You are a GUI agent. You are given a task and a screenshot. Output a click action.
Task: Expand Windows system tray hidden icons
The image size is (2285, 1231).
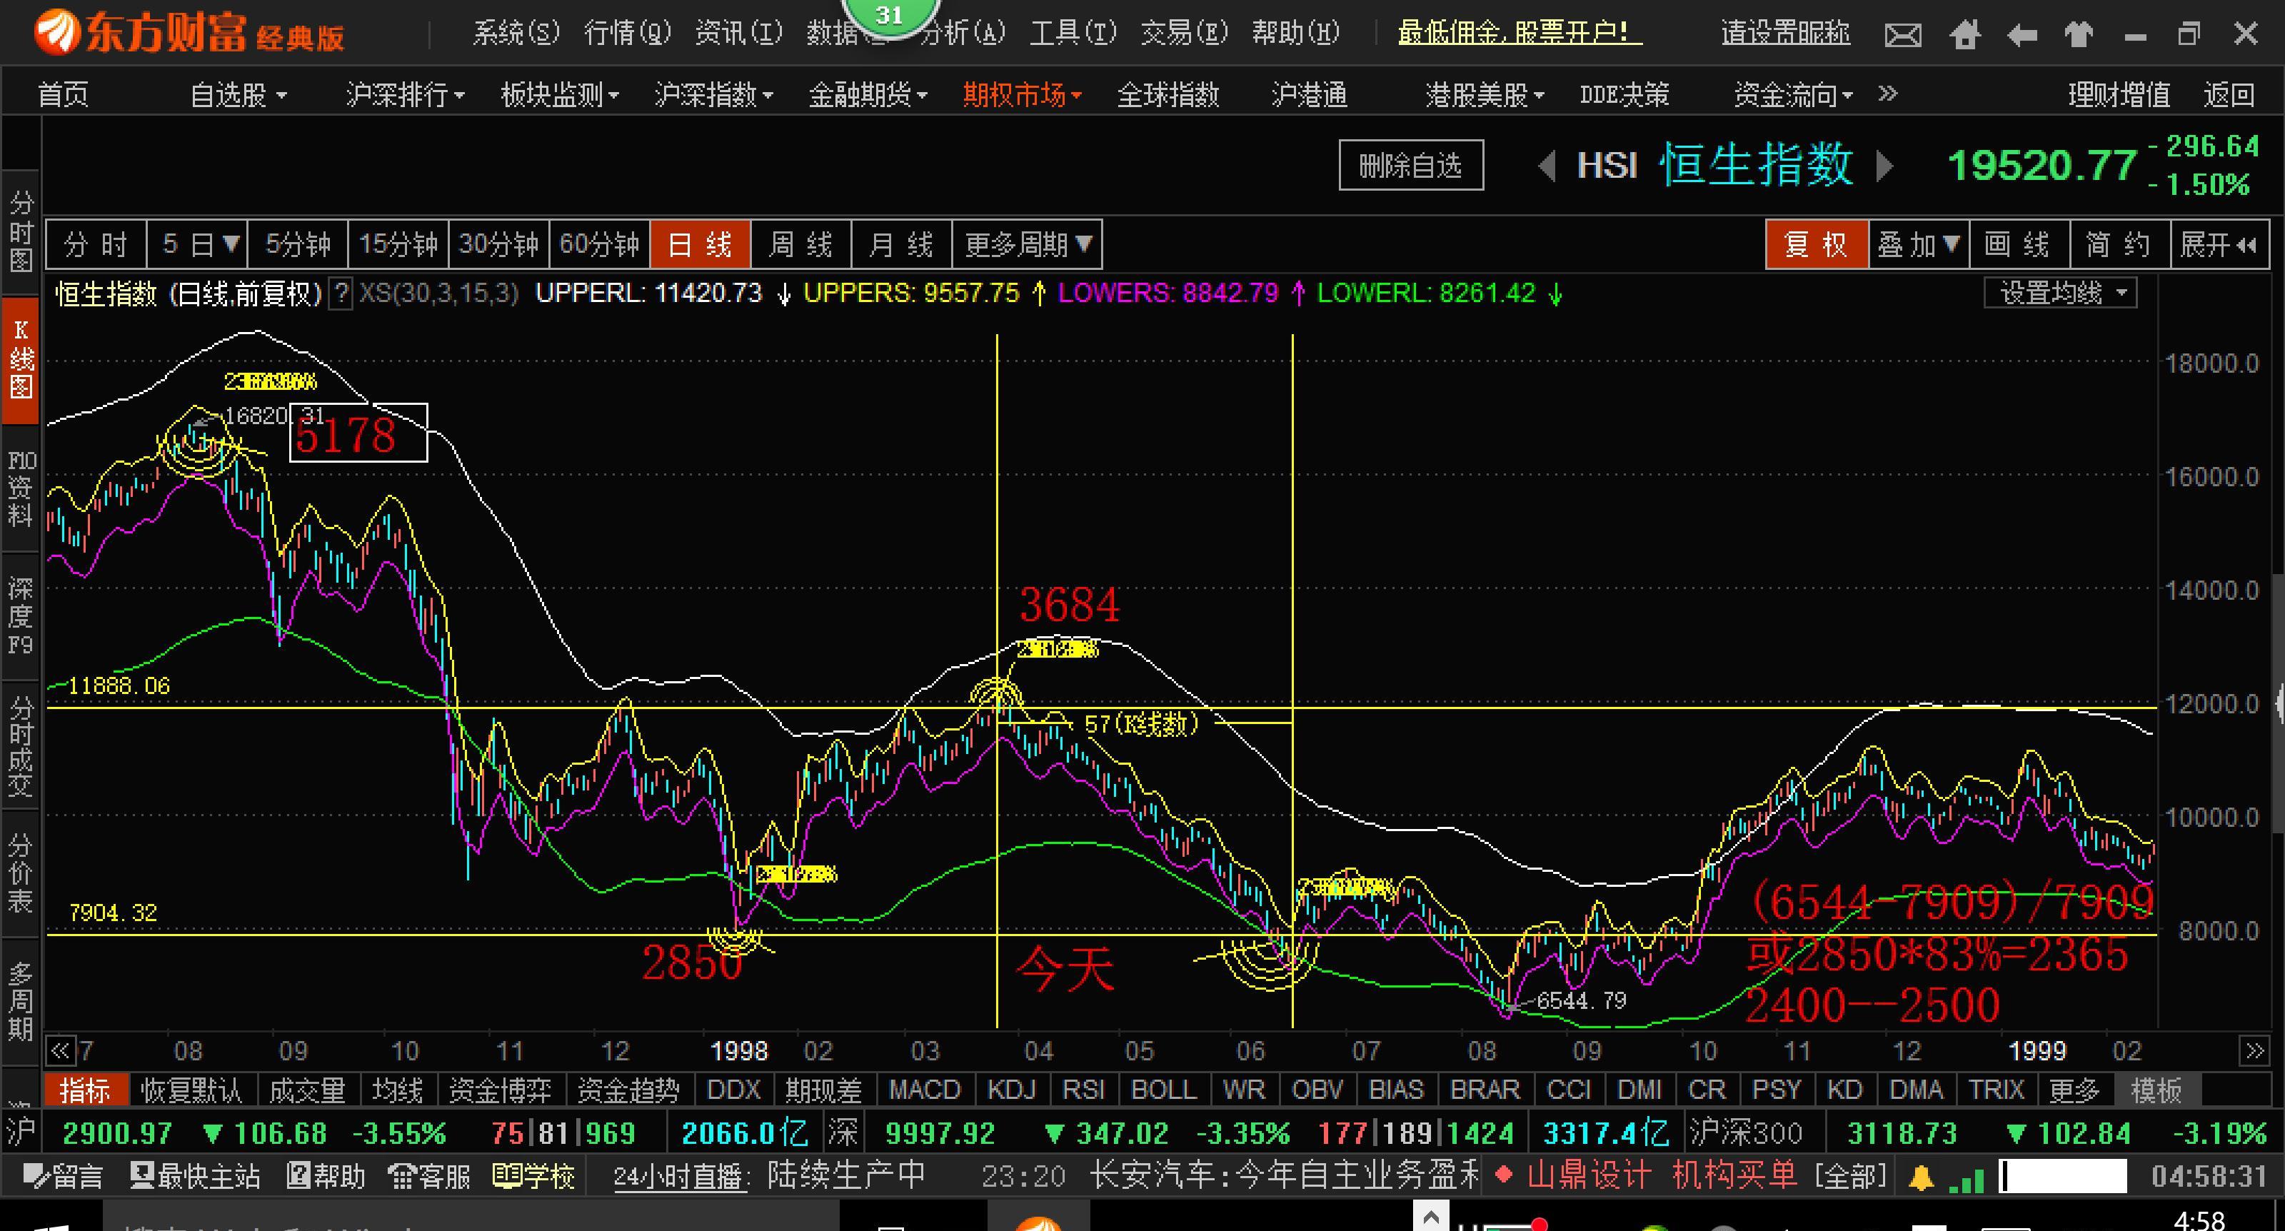1430,1215
